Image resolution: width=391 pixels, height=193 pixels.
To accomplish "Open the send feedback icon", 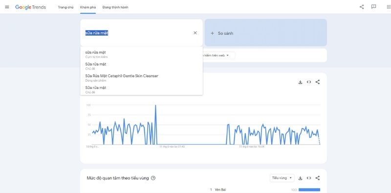I will click(373, 7).
